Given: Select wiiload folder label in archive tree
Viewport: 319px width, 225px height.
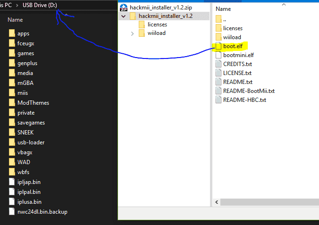Looking at the screenshot, I should pos(157,33).
